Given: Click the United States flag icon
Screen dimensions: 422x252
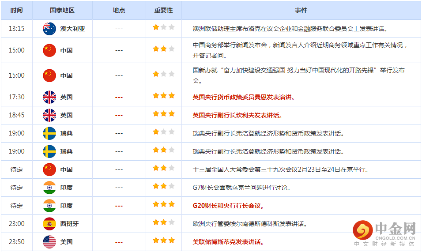Looking at the screenshot, I should [x=49, y=242].
